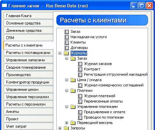Select Журнал платежей entry
This screenshot has width=155, height=130.
pos(100,96)
